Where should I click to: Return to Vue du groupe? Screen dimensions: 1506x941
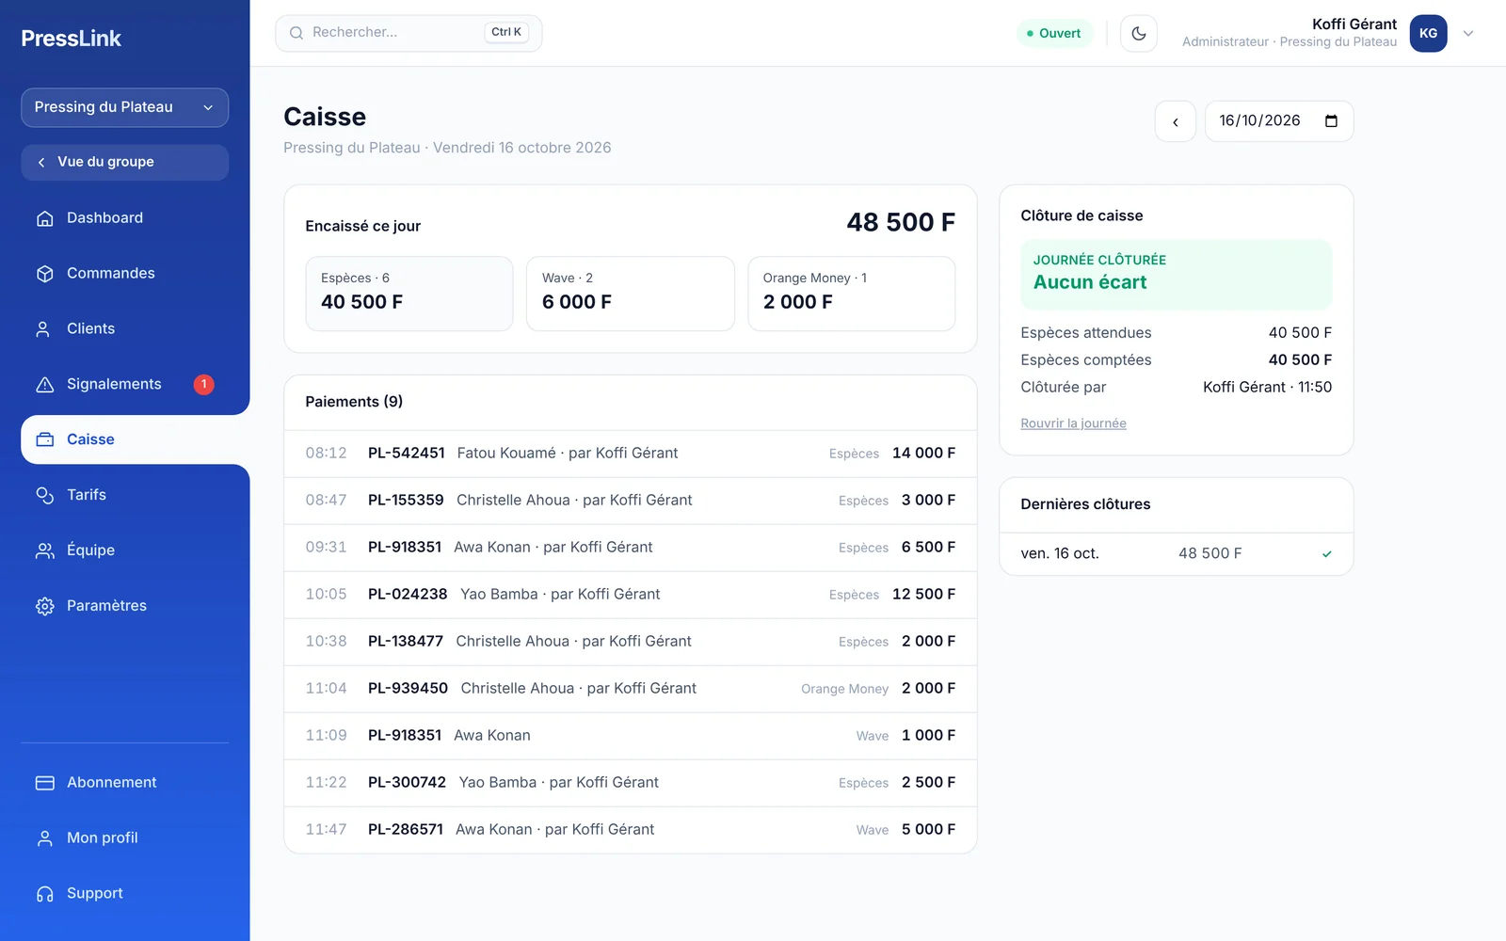[124, 162]
